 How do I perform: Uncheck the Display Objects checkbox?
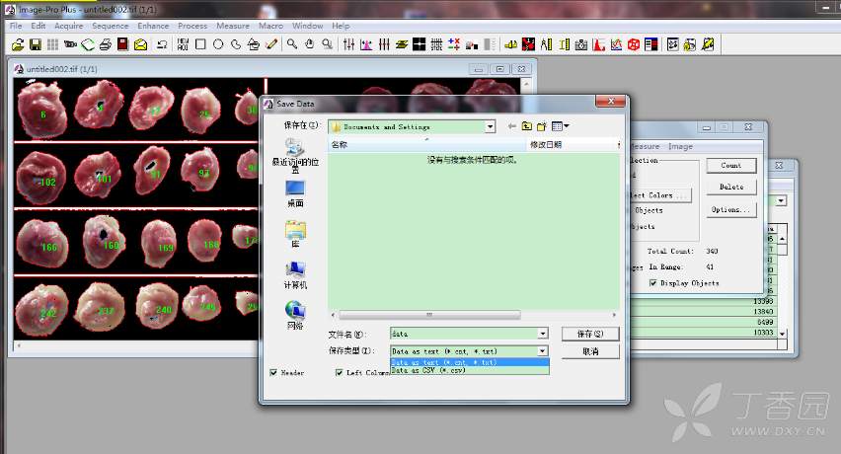click(x=652, y=283)
